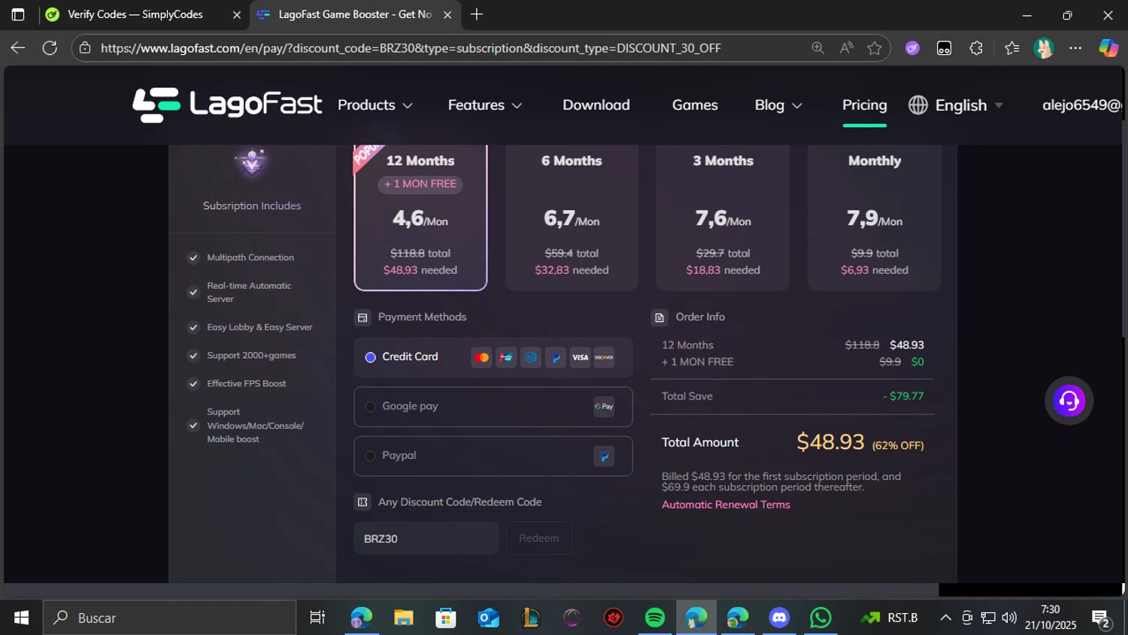Refresh the page

[x=50, y=48]
